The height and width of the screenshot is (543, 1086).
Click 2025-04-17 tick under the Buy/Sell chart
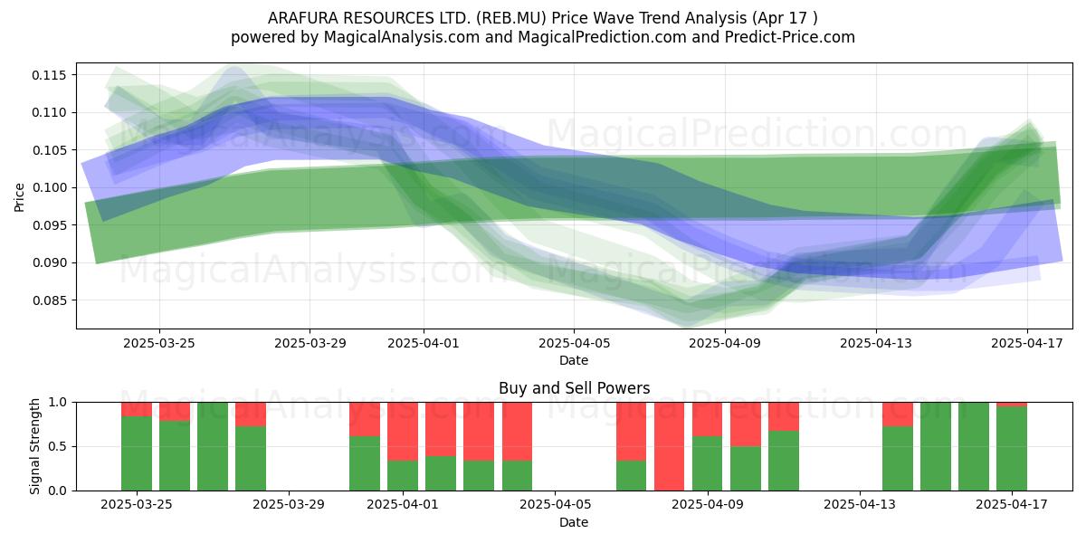1010,505
